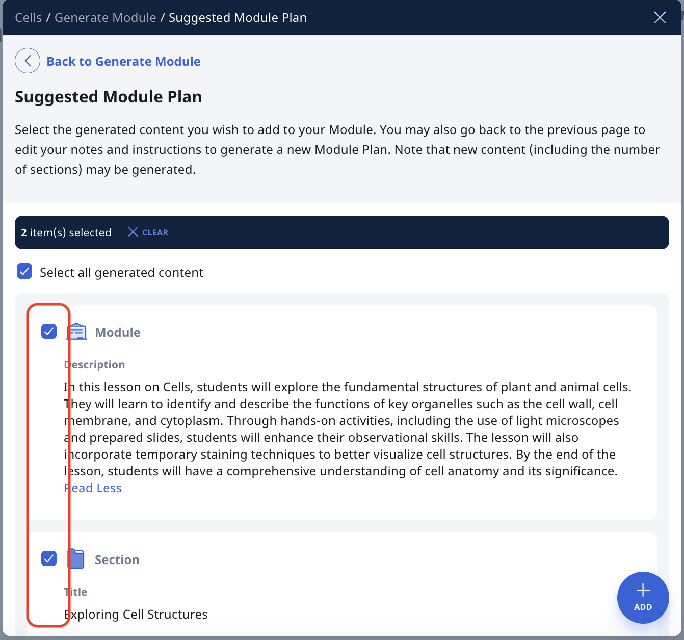Screen dimensions: 684x640
Task: Collapse the description with Read Less
Action: coord(93,488)
